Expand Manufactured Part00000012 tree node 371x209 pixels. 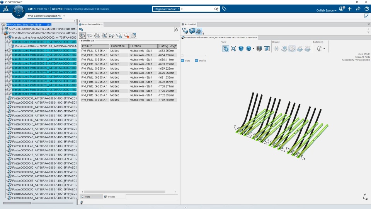6,50
